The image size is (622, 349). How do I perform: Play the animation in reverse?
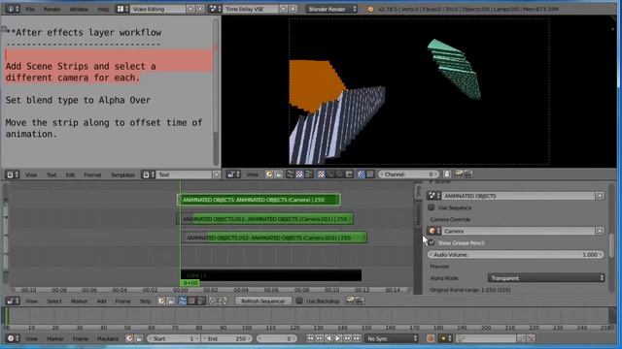(328, 338)
